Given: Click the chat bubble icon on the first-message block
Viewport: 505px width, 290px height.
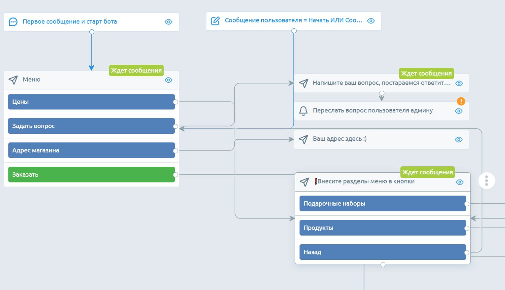Looking at the screenshot, I should point(13,22).
